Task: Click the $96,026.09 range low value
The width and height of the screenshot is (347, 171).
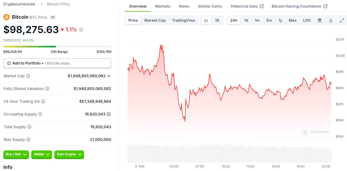Action: click(x=12, y=52)
